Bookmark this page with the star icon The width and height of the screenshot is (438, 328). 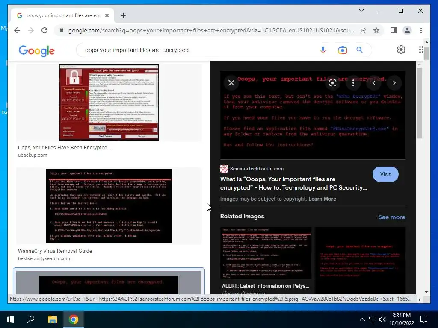376,30
